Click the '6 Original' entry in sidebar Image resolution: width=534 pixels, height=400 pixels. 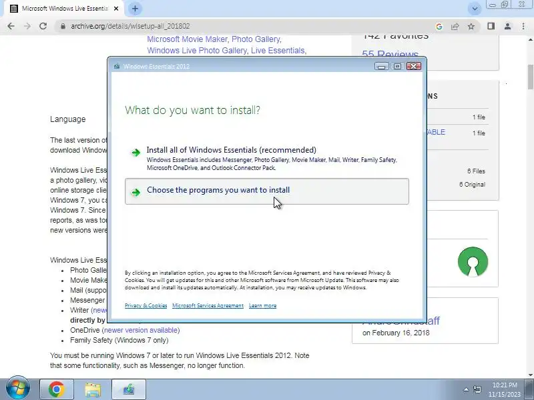(472, 185)
